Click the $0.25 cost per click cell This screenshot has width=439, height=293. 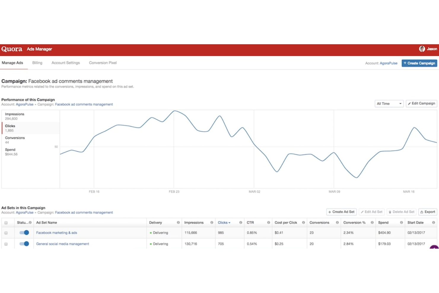click(279, 244)
